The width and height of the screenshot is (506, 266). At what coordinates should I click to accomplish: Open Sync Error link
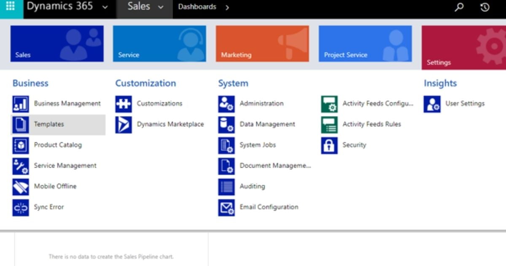pos(49,207)
